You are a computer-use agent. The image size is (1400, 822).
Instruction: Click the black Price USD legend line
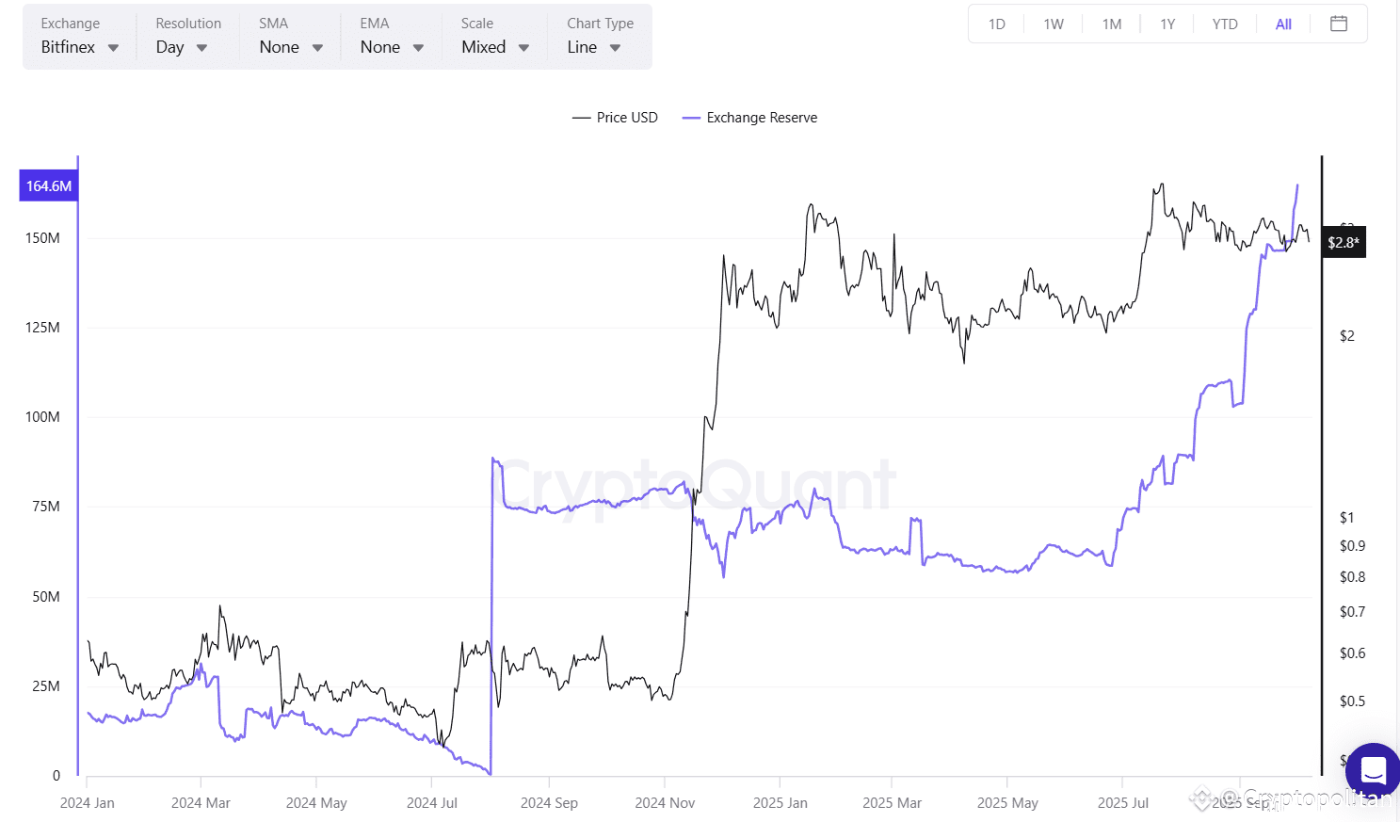click(581, 118)
